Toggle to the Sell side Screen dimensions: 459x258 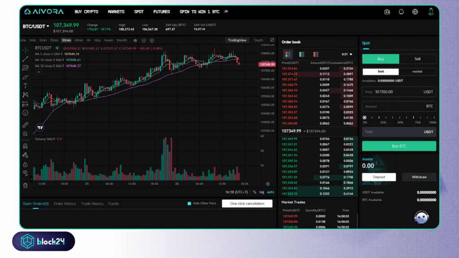[x=417, y=59]
